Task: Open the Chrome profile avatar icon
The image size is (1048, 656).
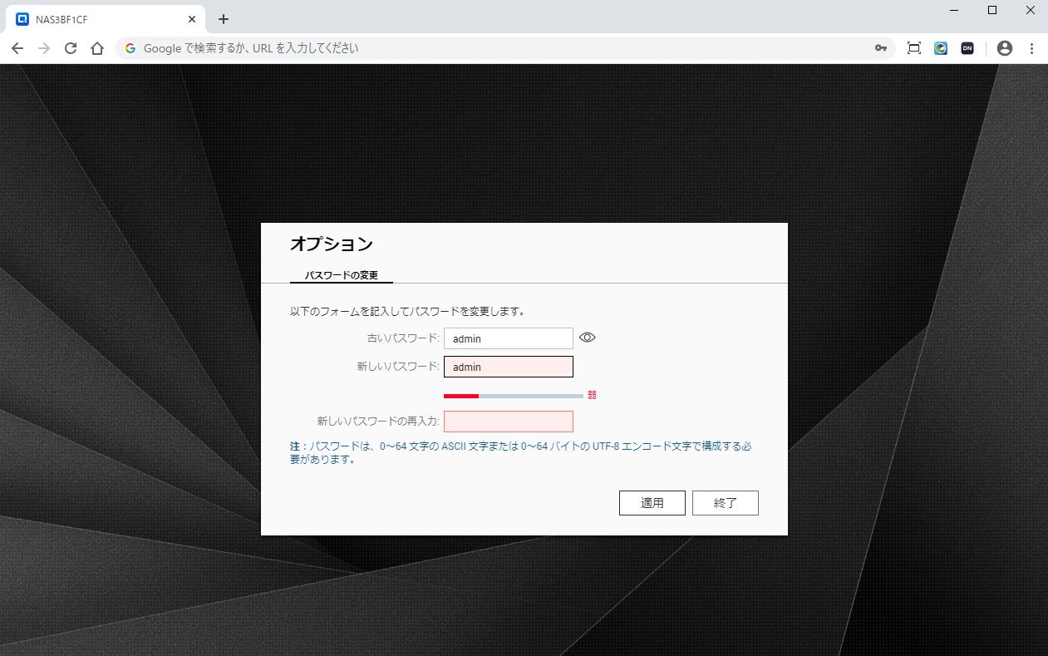Action: click(1005, 48)
